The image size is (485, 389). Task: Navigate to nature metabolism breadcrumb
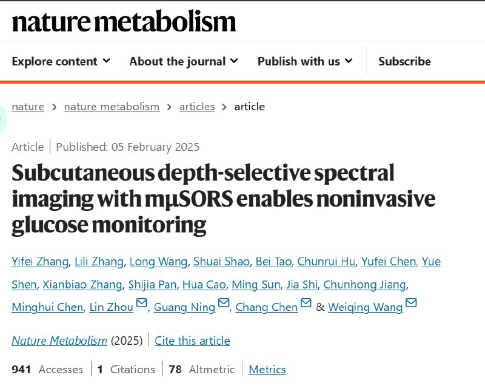[x=112, y=107]
